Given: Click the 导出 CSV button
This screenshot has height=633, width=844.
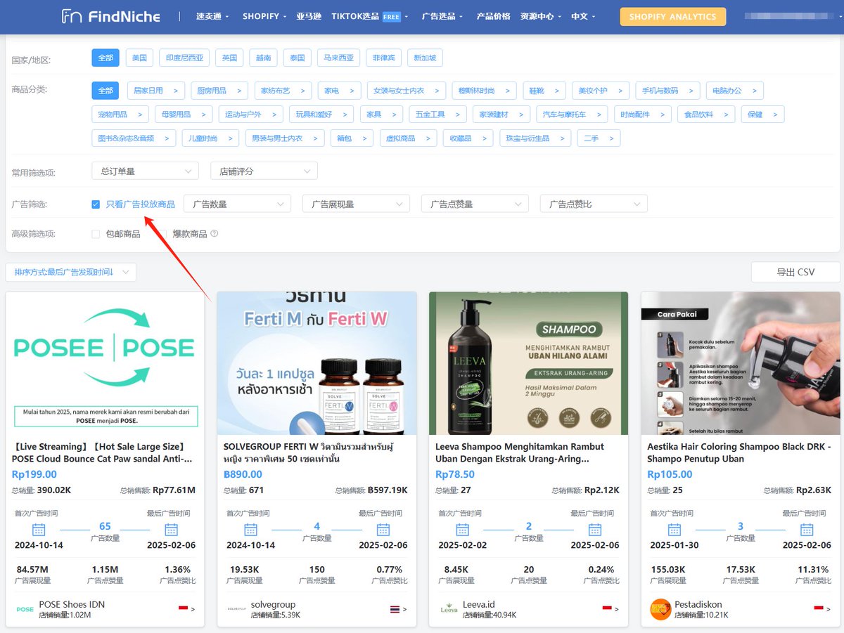Looking at the screenshot, I should click(x=795, y=272).
